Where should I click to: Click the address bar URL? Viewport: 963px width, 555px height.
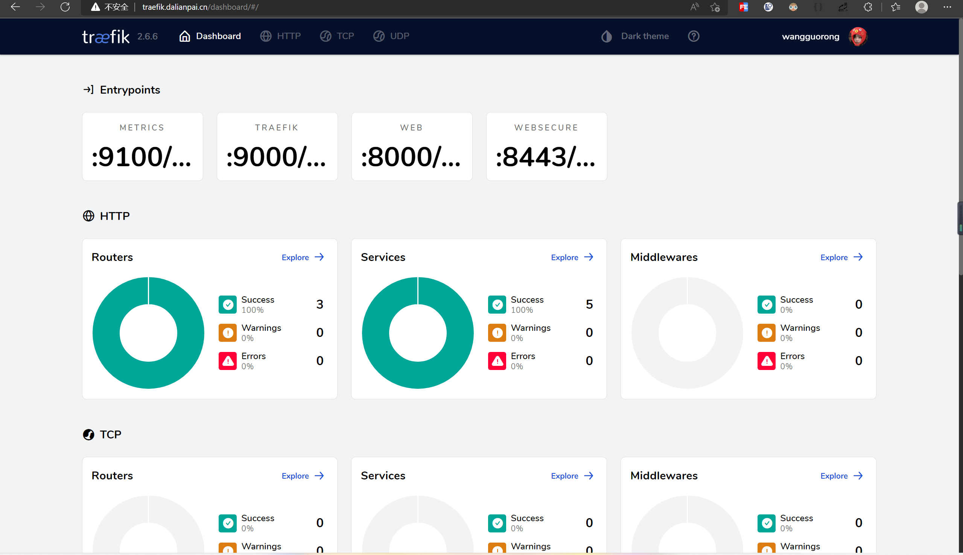click(200, 7)
